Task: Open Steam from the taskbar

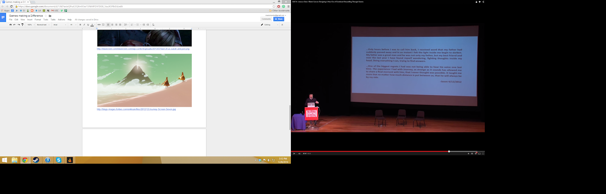Action: coord(36,160)
